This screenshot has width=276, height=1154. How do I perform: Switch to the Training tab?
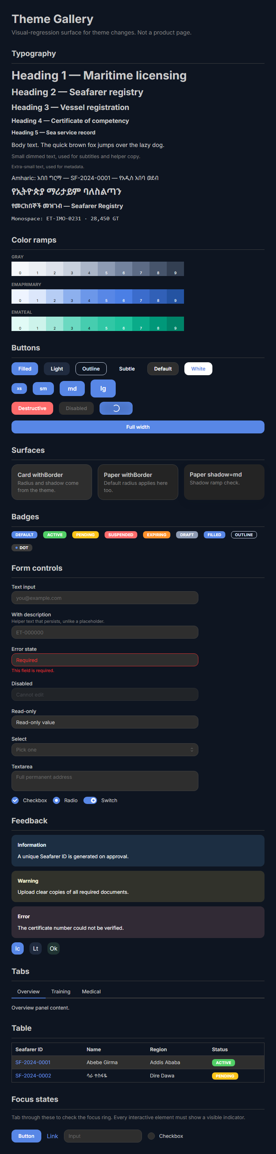(x=61, y=992)
